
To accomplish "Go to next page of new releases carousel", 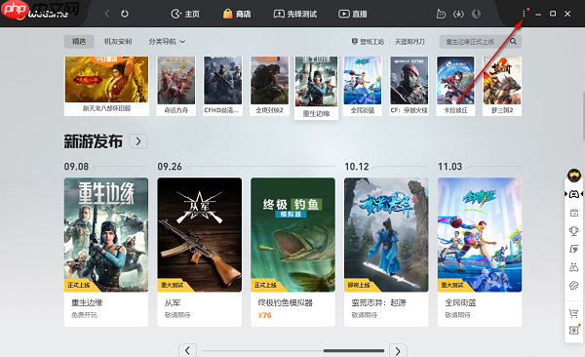I will pyautogui.click(x=398, y=350).
